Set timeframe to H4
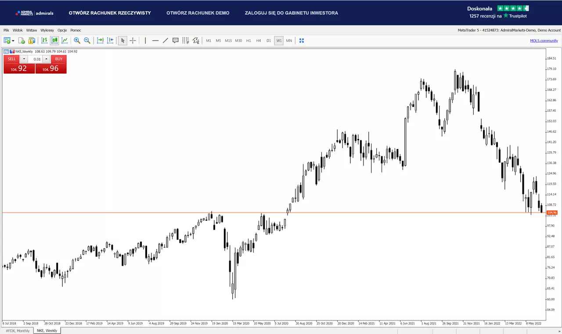The width and height of the screenshot is (562, 334). tap(259, 41)
